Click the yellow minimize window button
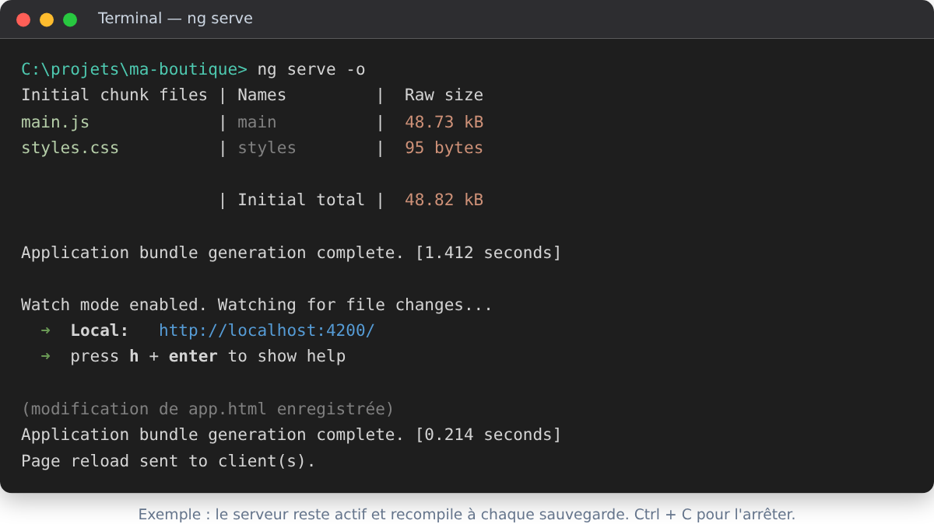Viewport: 934px width, 524px height. (x=47, y=19)
